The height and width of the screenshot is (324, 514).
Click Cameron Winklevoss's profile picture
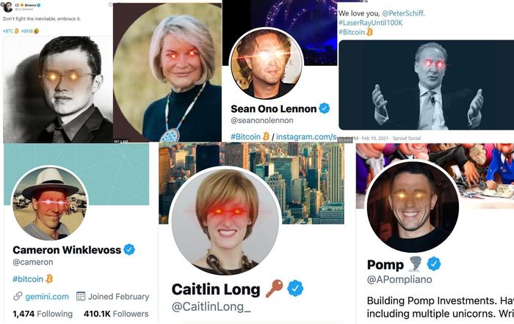[50, 202]
